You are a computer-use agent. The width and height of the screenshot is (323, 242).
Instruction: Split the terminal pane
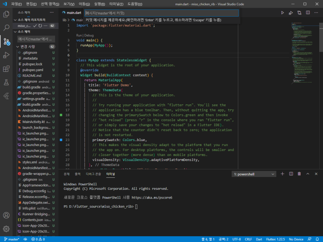291,174
